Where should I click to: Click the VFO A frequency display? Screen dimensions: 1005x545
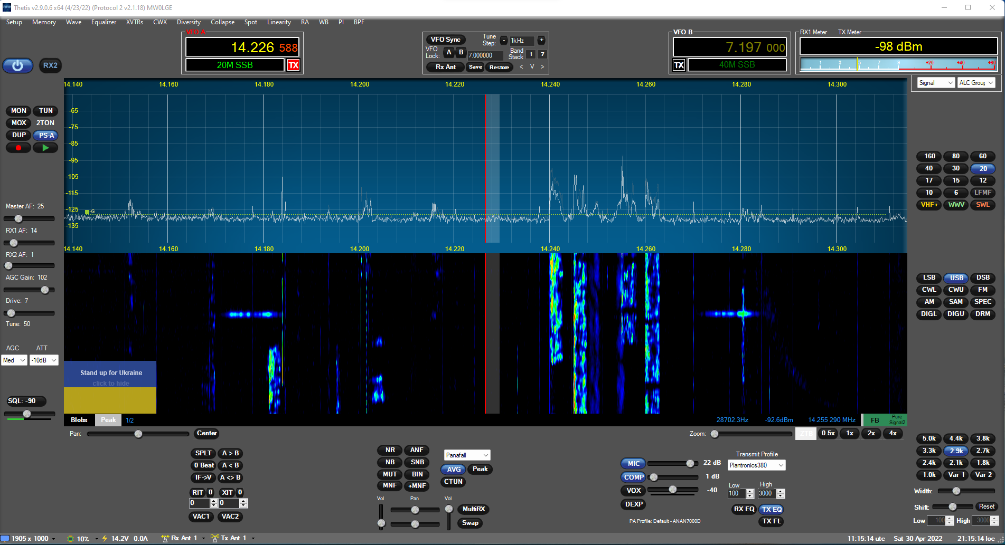[x=242, y=47]
